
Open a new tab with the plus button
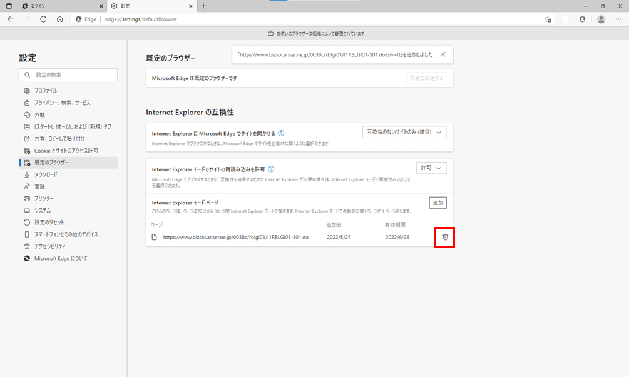click(203, 6)
